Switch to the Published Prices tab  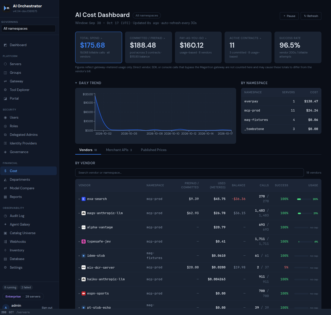[x=154, y=150]
